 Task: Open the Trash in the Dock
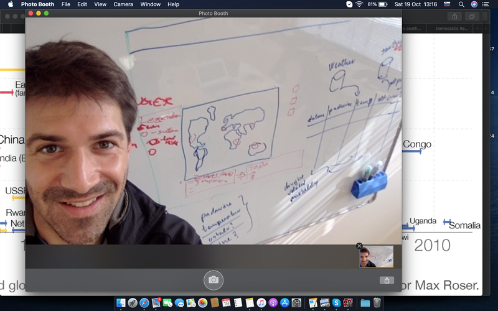(x=377, y=303)
